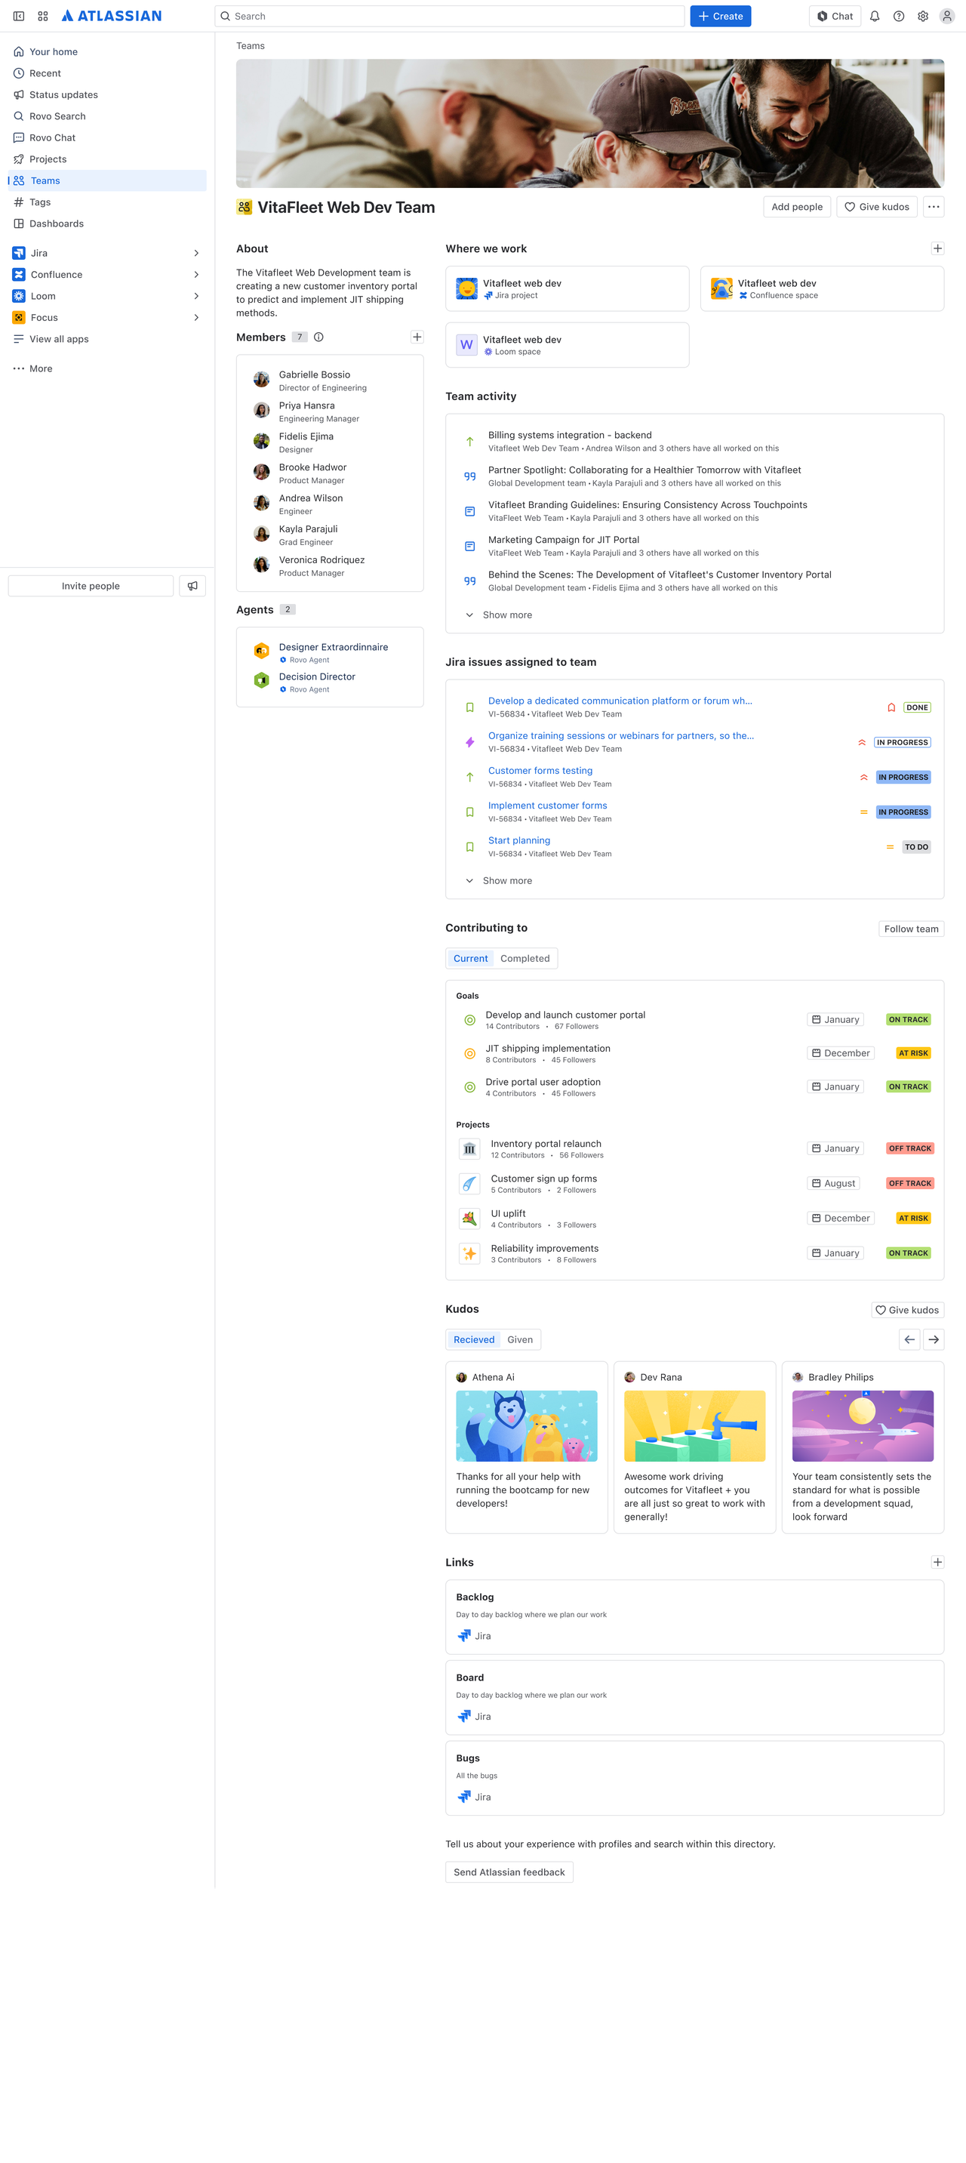Click Give kudos next to team name

pos(877,207)
